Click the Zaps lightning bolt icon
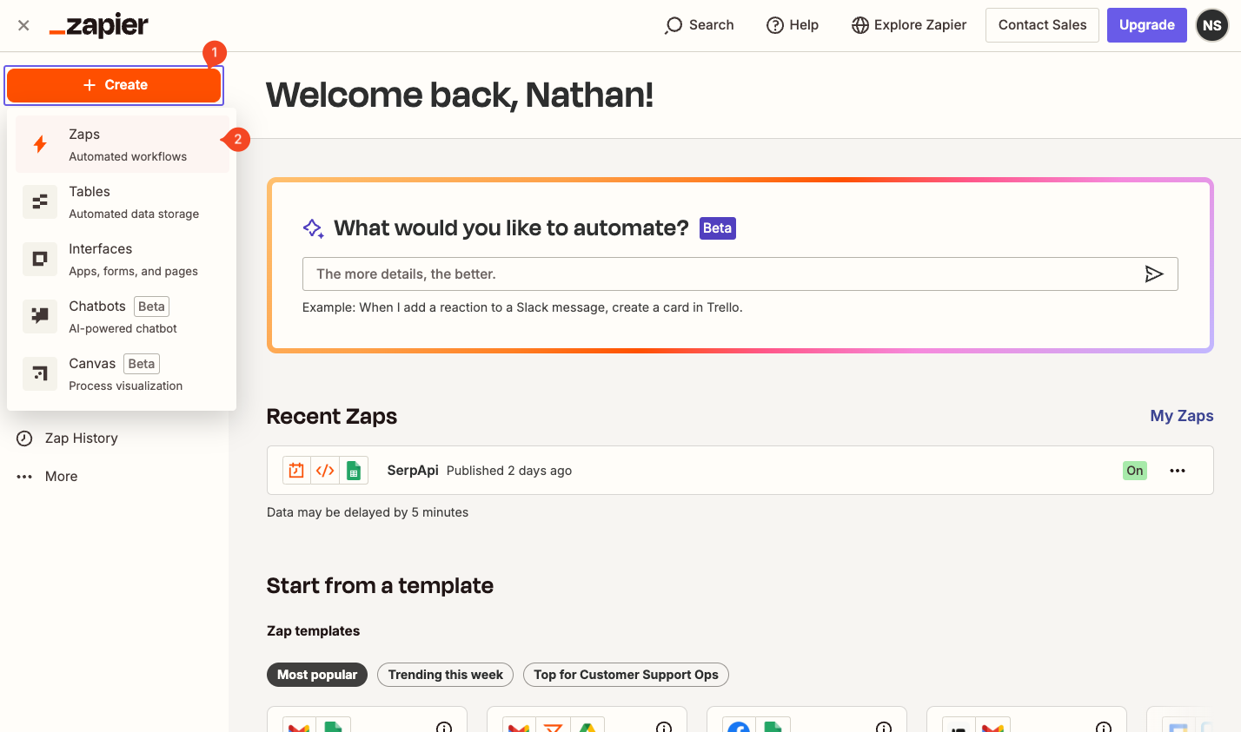The height and width of the screenshot is (732, 1241). click(40, 144)
